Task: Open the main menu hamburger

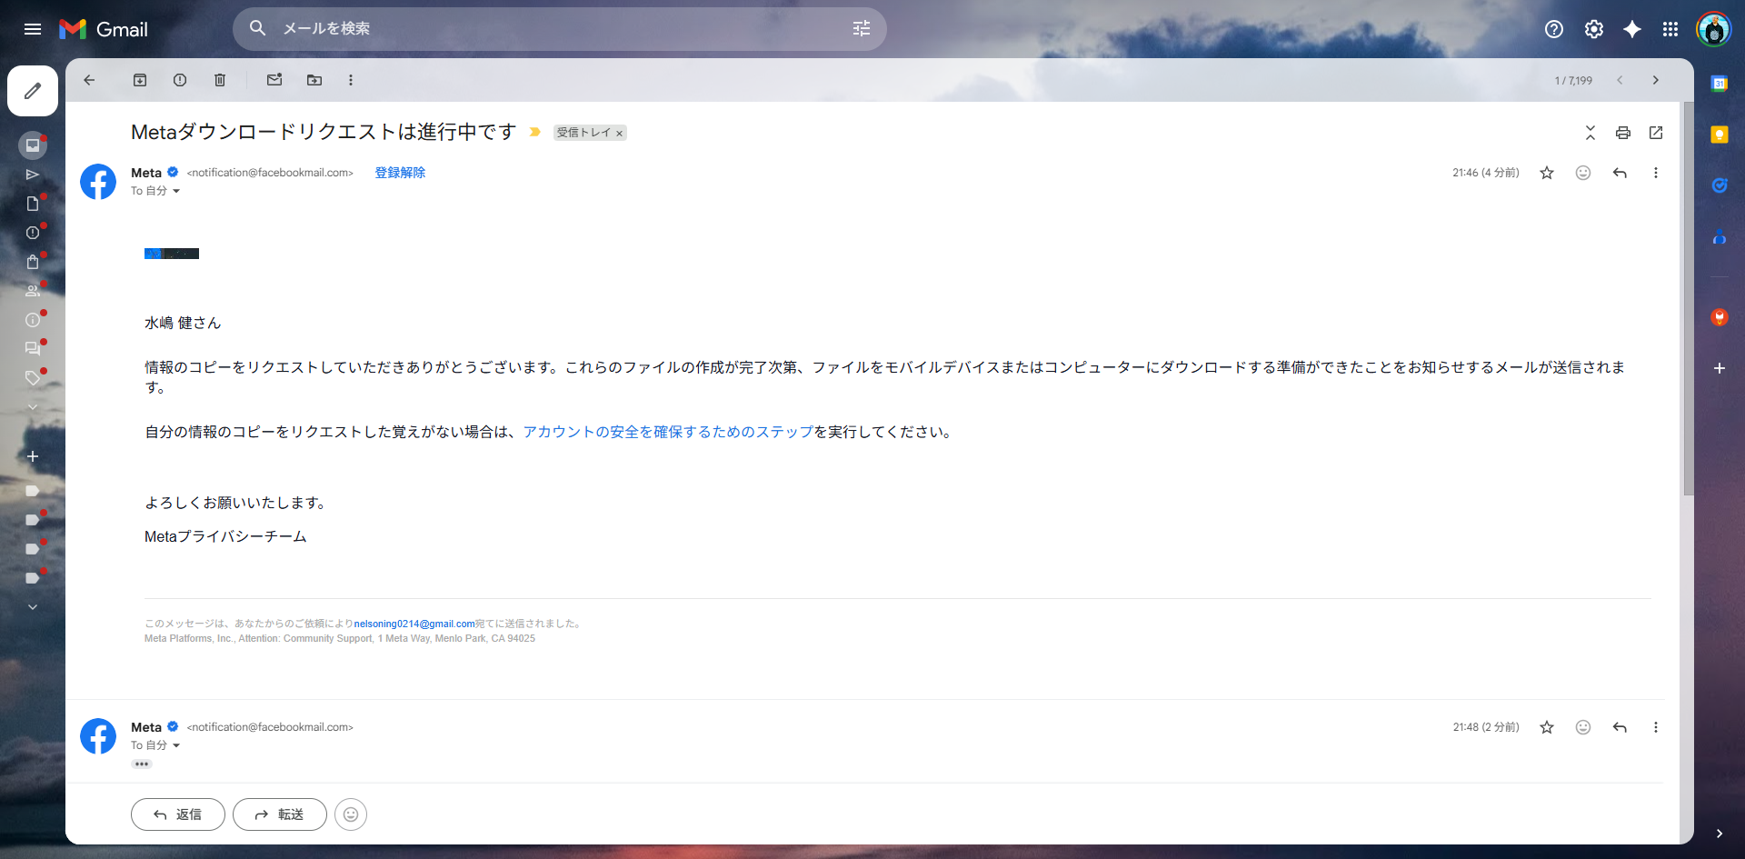Action: pyautogui.click(x=33, y=29)
